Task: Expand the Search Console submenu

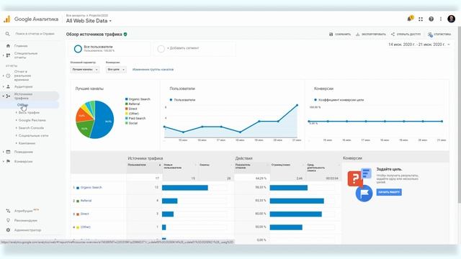Action: pyautogui.click(x=16, y=128)
